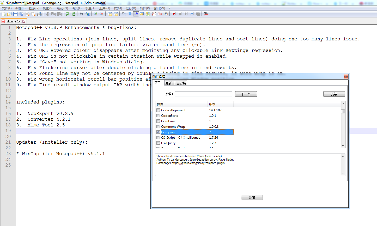The width and height of the screenshot is (377, 226).
Task: Click the plugin 搜索 input field
Action: (x=203, y=94)
